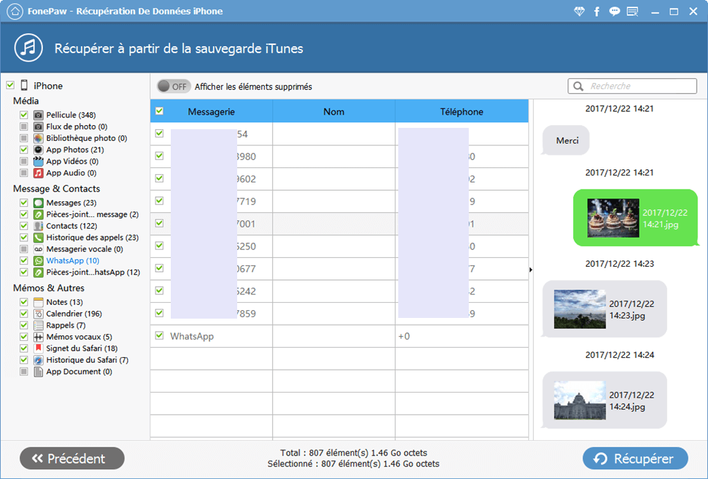Uncheck the iPhone root checkbox
Viewport: 708px width, 479px height.
(x=10, y=85)
